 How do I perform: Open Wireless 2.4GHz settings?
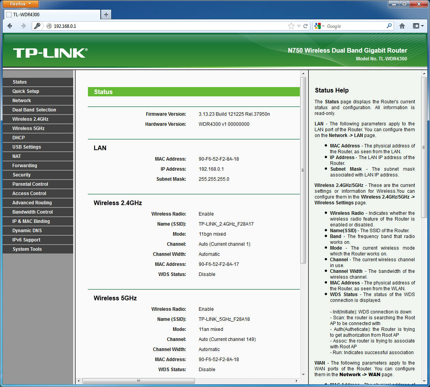click(x=38, y=119)
